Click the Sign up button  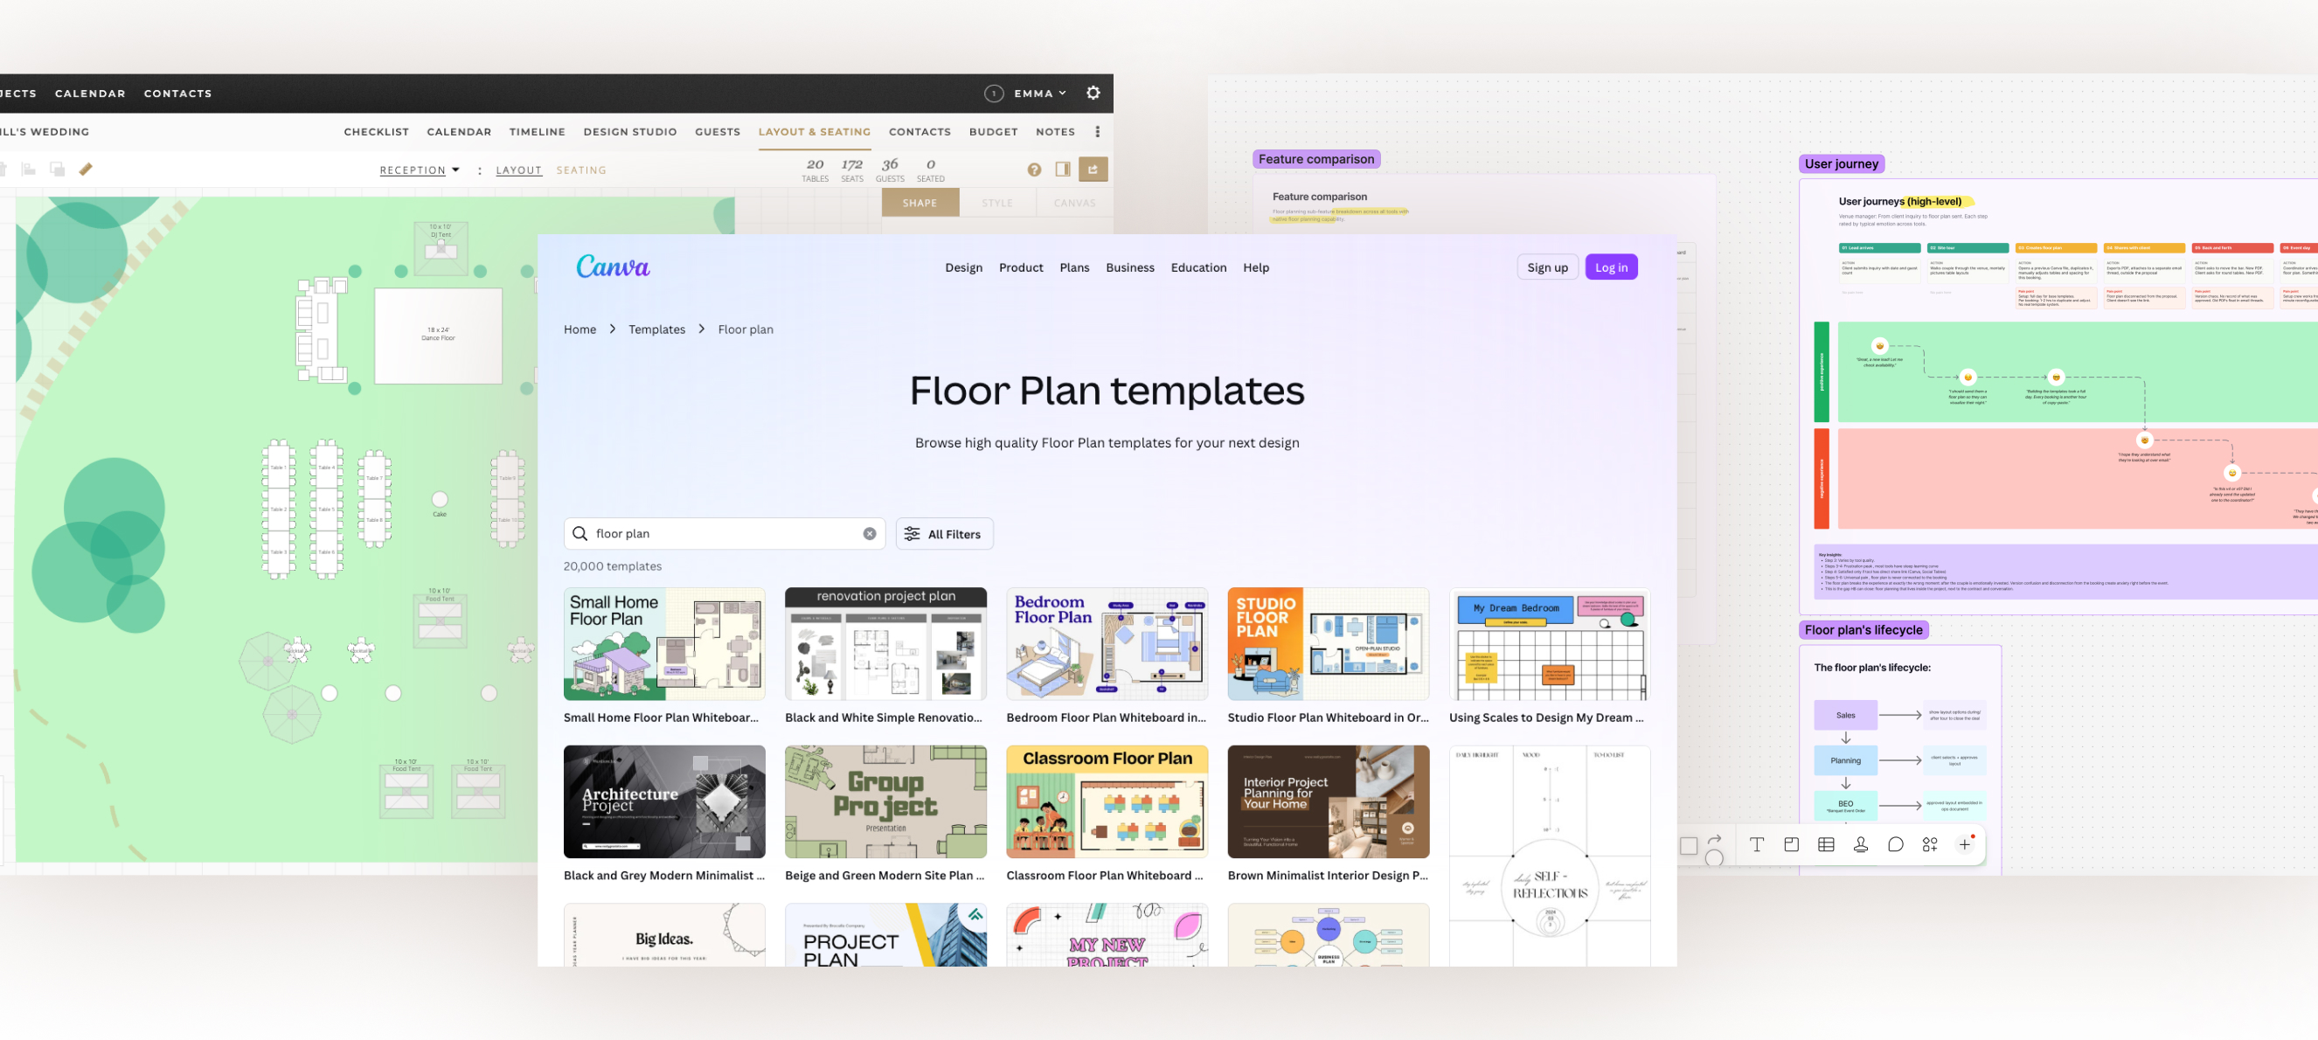tap(1548, 267)
